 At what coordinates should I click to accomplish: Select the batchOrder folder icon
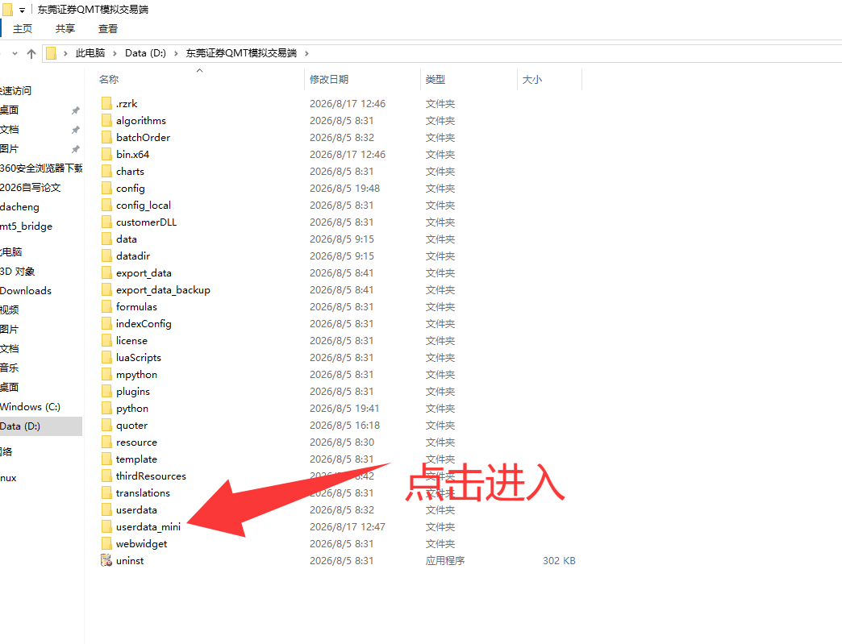[106, 137]
